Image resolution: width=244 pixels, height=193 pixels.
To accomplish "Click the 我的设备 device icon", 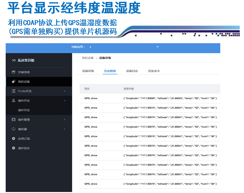I will (x=13, y=81).
